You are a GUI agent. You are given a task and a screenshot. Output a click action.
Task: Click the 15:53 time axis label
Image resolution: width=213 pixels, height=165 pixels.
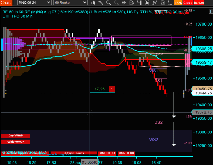pos(12,163)
